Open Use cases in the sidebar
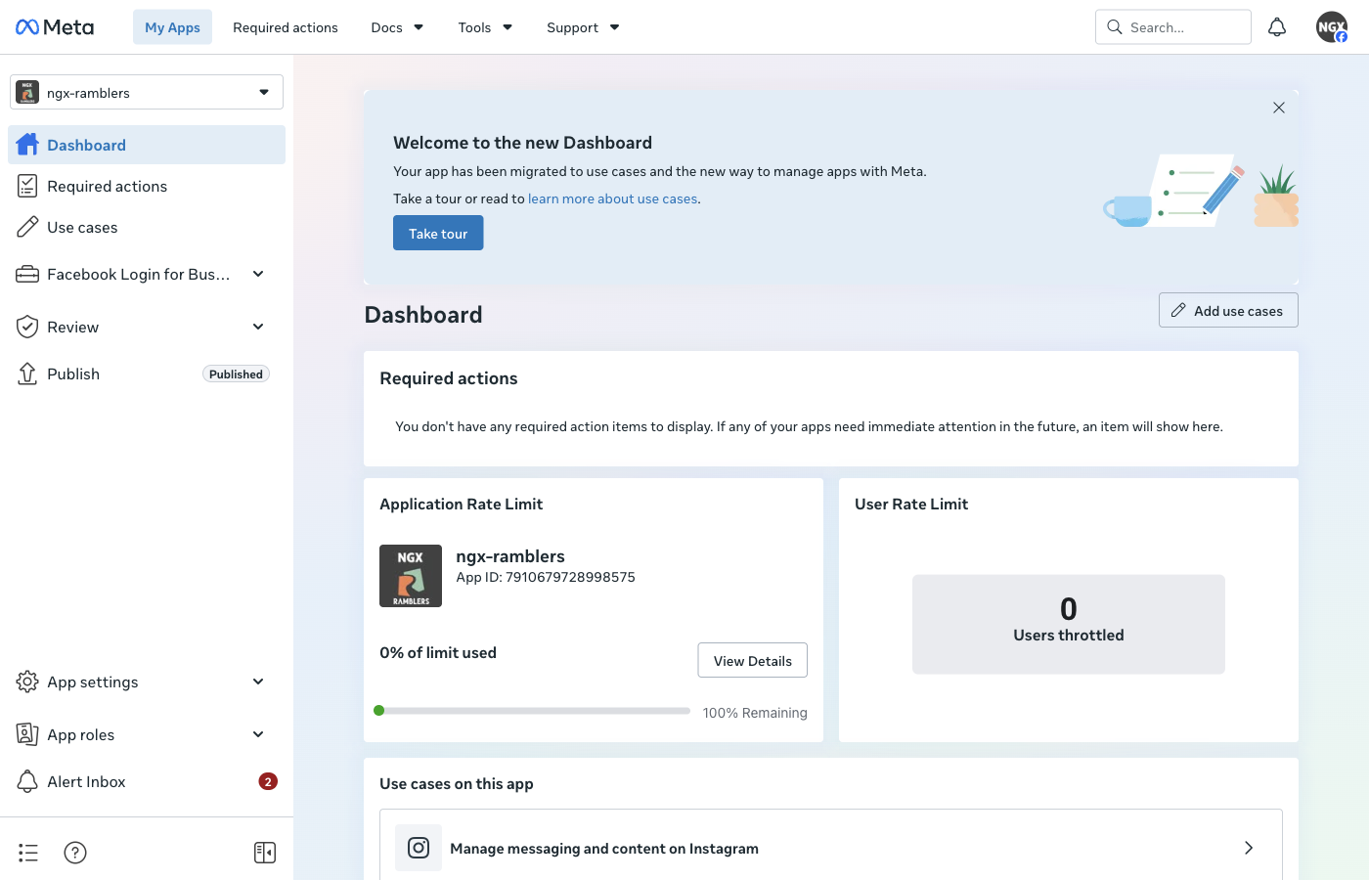The image size is (1369, 880). point(147,227)
